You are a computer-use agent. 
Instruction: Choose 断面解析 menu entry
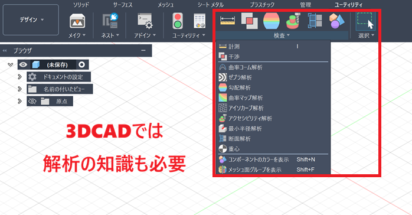(x=273, y=139)
